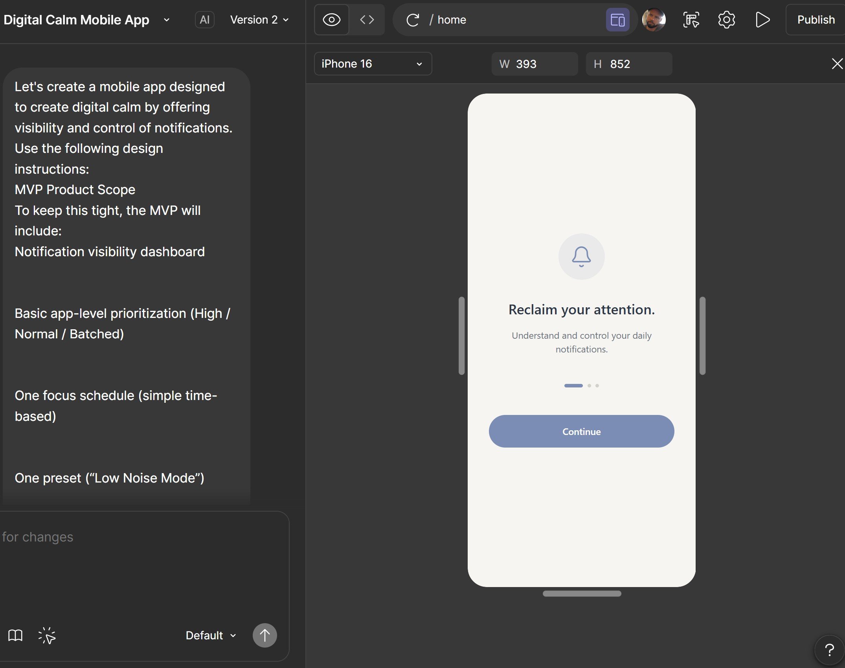Switch to code view toggle
This screenshot has height=668, width=845.
[x=367, y=20]
